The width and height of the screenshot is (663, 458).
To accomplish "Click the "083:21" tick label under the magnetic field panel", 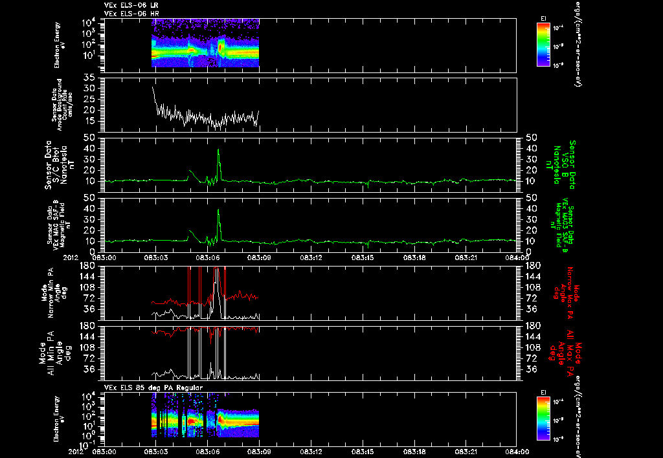I will pos(466,257).
